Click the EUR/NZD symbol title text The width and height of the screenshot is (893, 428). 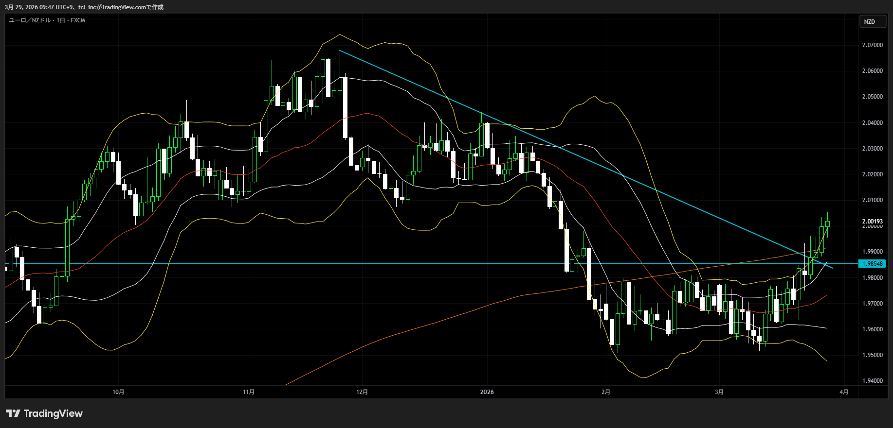47,20
